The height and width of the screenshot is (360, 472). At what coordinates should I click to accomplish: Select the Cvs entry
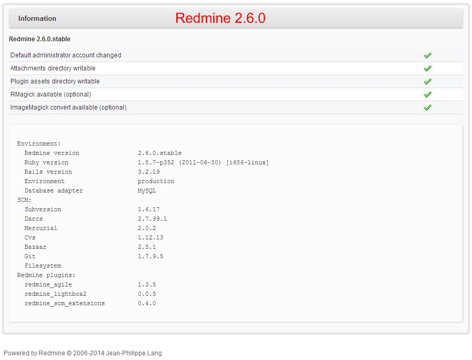30,237
